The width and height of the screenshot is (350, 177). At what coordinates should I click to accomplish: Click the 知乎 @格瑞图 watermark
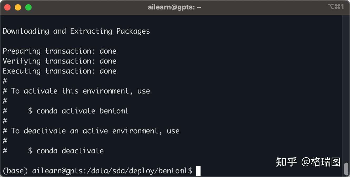308,162
